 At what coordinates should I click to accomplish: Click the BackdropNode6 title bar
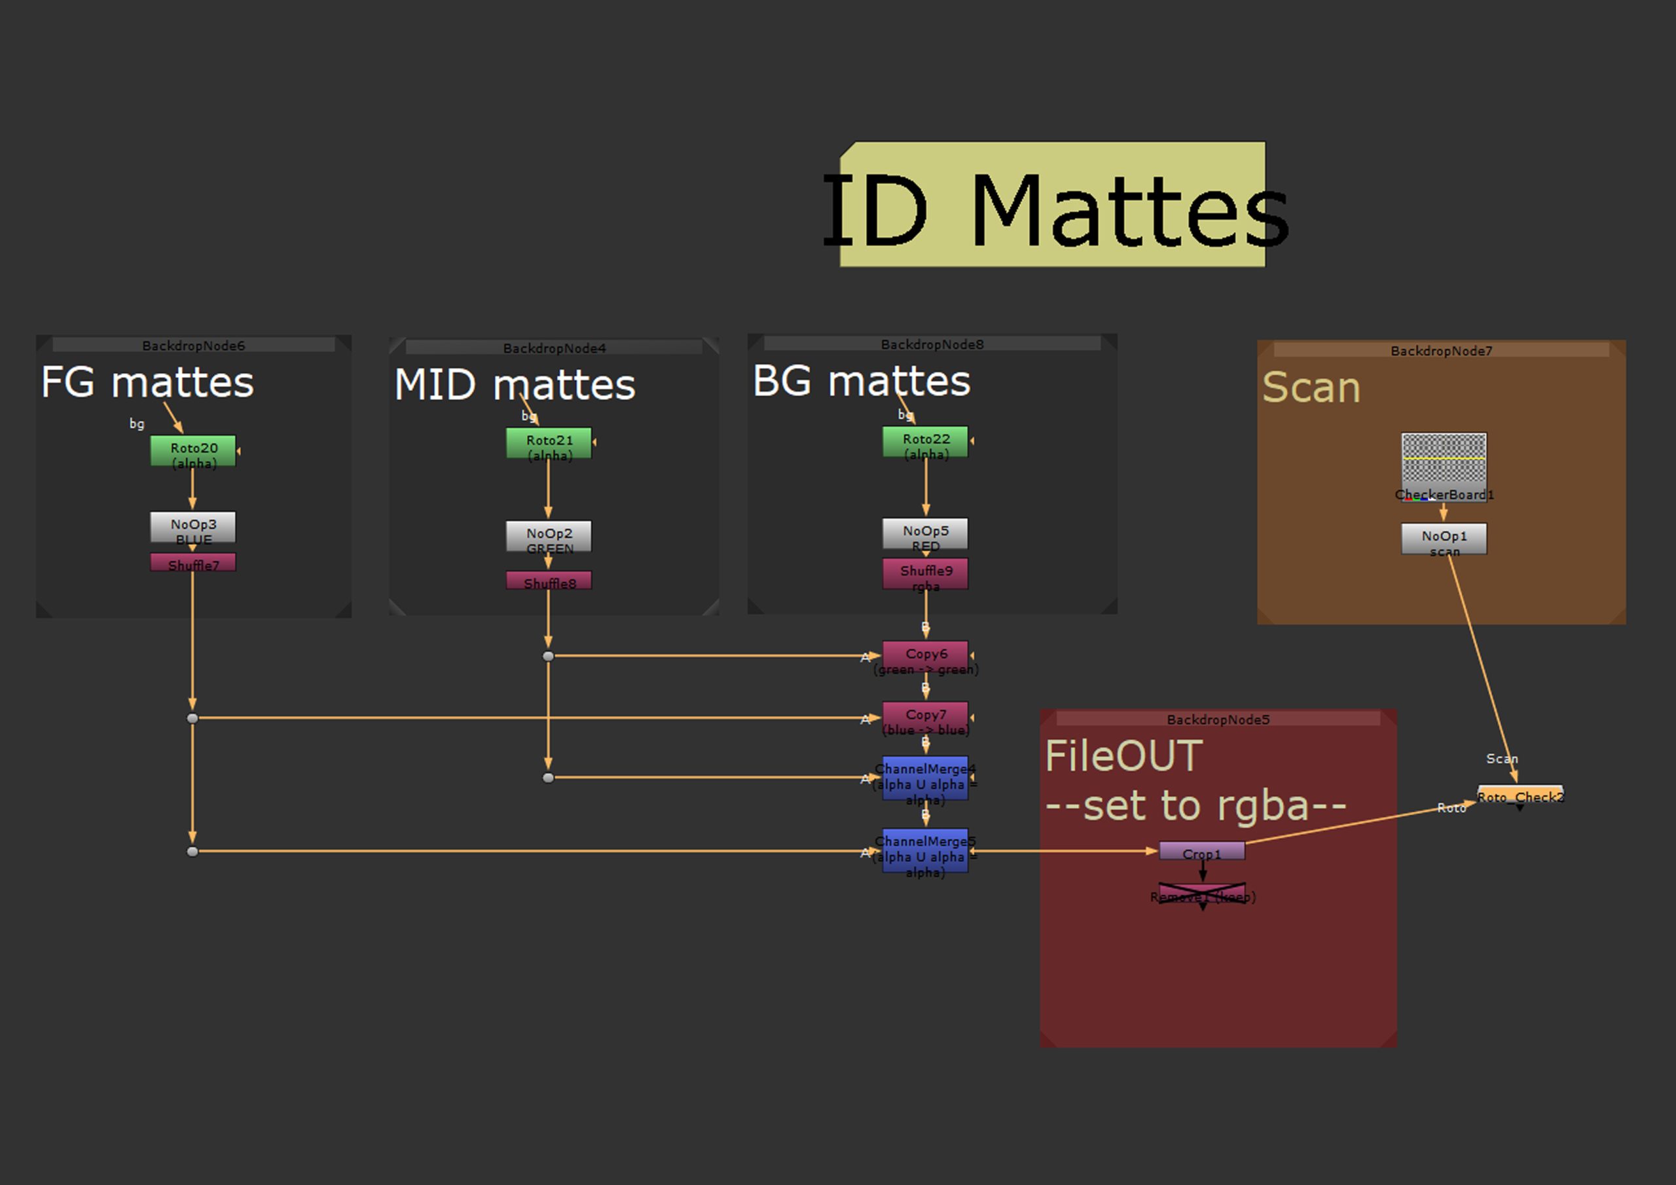[193, 344]
